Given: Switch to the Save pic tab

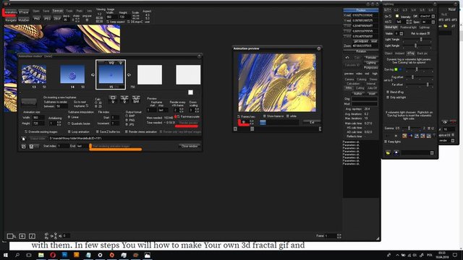Looking at the screenshot, I should (58, 11).
